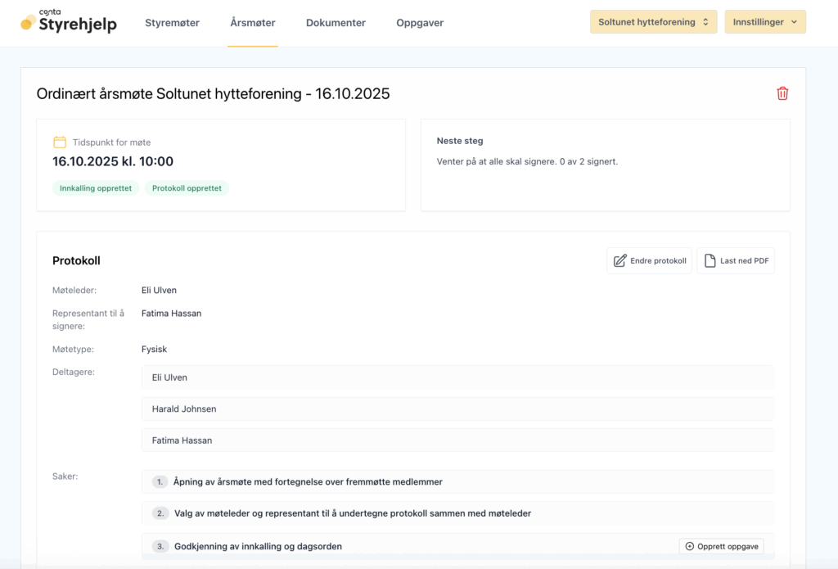The width and height of the screenshot is (838, 569).
Task: Click the document icon in Last ned PDF
Action: (710, 260)
